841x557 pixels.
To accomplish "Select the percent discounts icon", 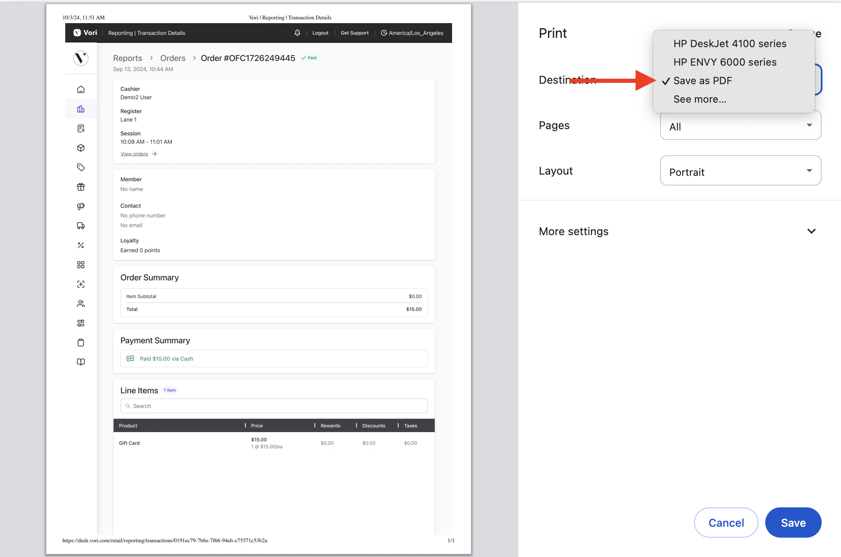I will point(81,245).
